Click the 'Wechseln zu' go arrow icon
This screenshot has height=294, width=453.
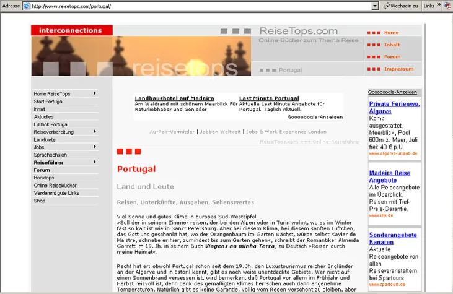[x=387, y=6]
